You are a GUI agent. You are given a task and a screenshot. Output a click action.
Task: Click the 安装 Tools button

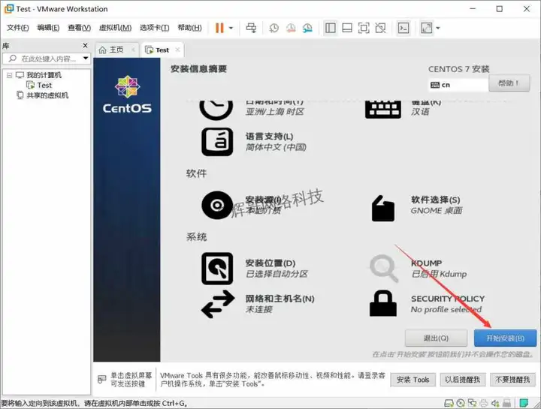coord(413,380)
